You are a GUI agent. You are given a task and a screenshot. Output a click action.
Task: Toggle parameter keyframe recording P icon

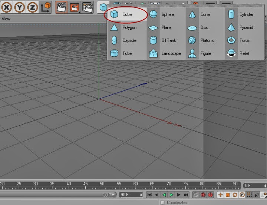point(242,195)
